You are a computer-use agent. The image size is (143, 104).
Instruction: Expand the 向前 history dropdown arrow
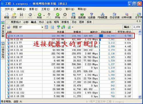pos(44,15)
